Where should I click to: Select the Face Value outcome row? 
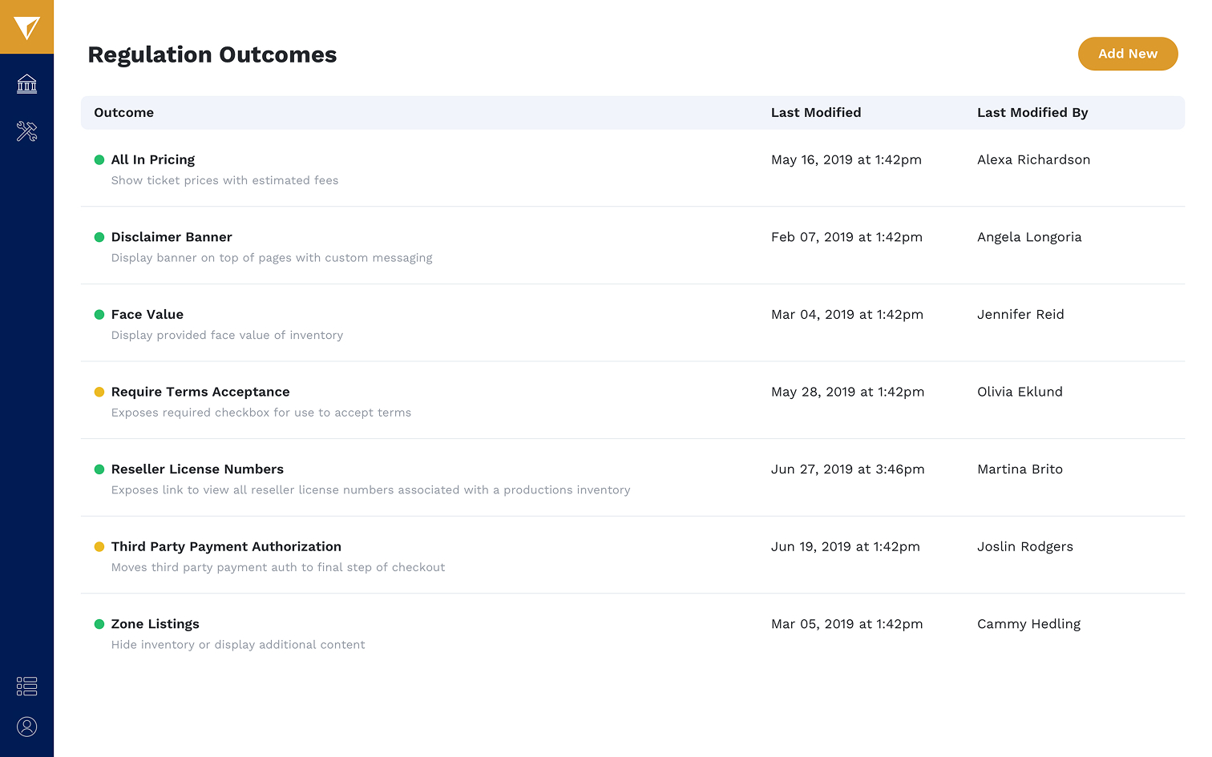(x=147, y=314)
